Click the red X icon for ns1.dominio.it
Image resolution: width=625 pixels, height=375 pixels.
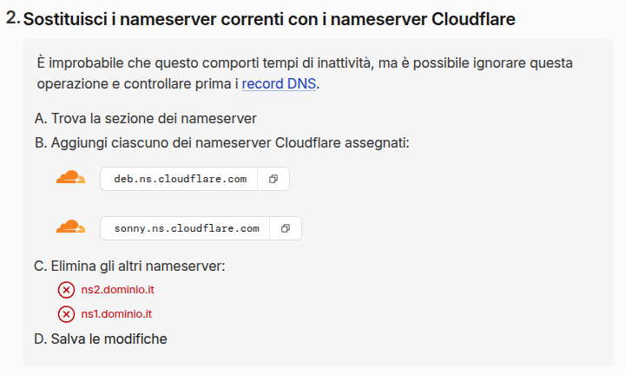[66, 314]
